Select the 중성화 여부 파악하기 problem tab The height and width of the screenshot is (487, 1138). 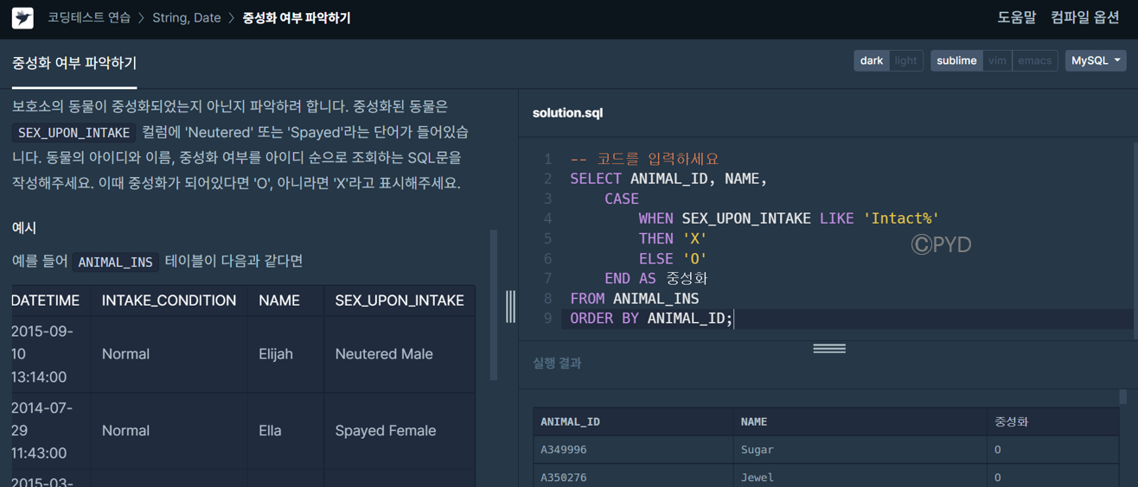pyautogui.click(x=74, y=63)
